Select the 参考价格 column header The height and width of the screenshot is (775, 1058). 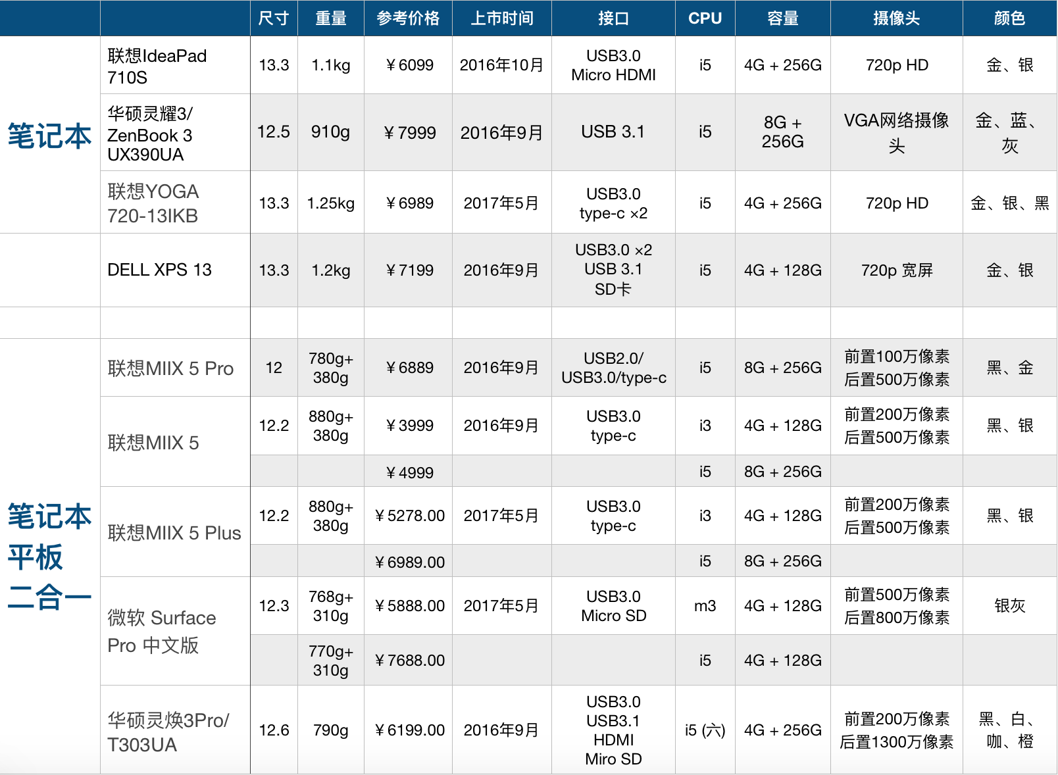click(408, 18)
